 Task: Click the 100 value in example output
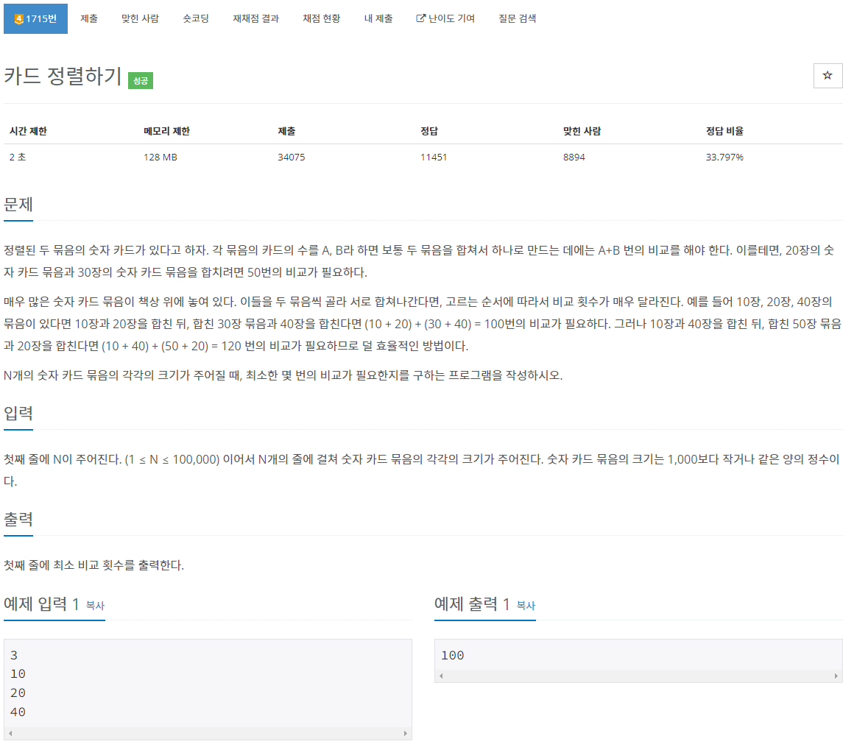pyautogui.click(x=452, y=655)
